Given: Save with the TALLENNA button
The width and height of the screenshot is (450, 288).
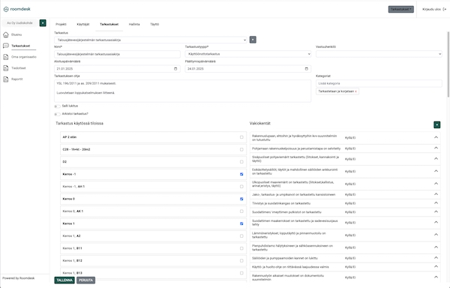Looking at the screenshot, I should (64, 280).
